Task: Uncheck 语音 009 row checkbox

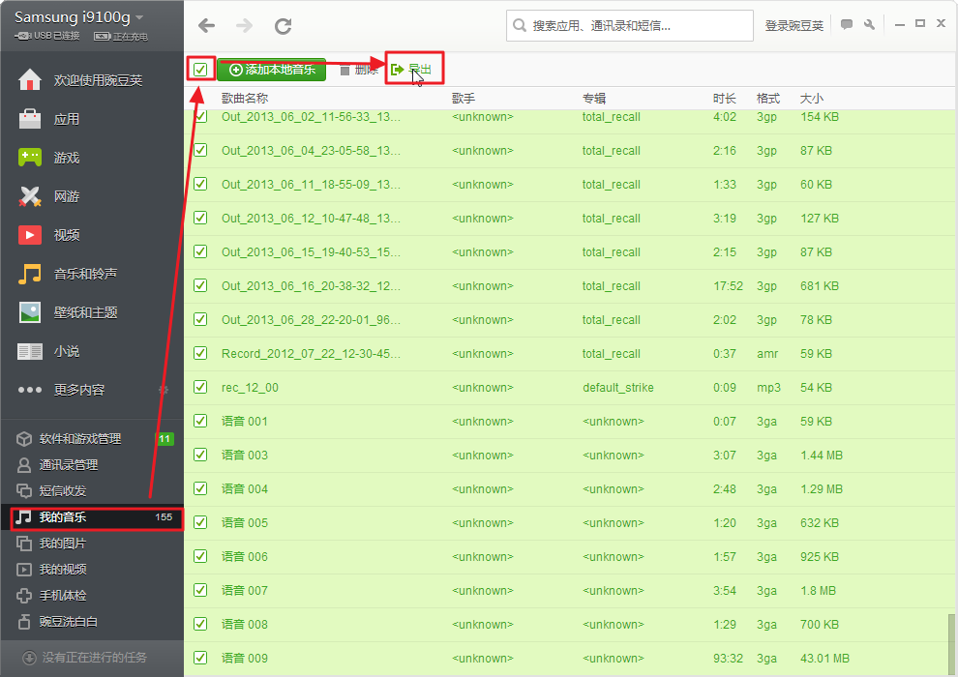Action: point(200,658)
